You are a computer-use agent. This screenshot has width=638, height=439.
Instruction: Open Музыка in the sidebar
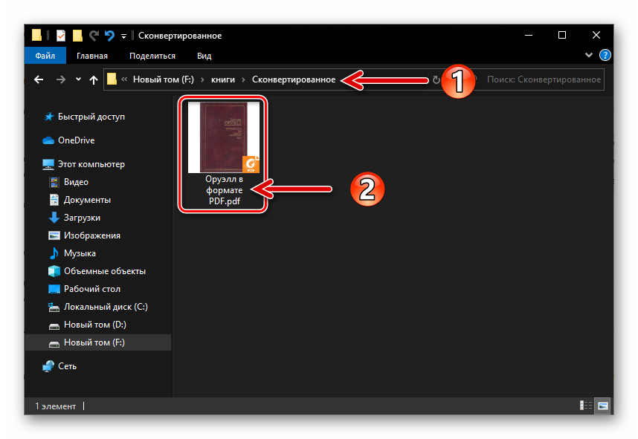coord(80,253)
